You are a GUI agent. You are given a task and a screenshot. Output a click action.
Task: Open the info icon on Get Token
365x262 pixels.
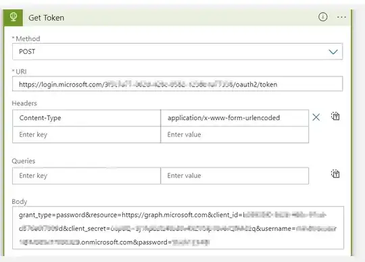pos(322,17)
